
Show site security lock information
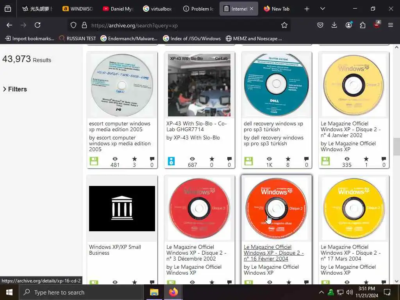pos(84,25)
